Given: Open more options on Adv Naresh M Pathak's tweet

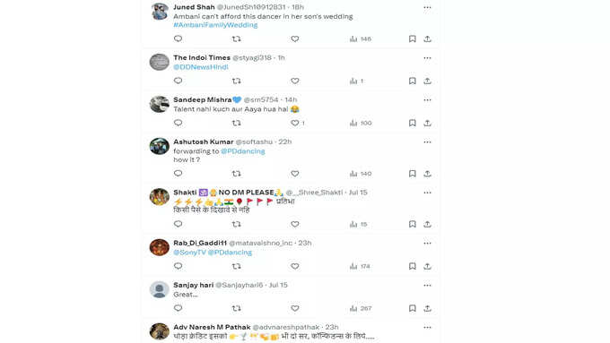Looking at the screenshot, I should 428,328.
